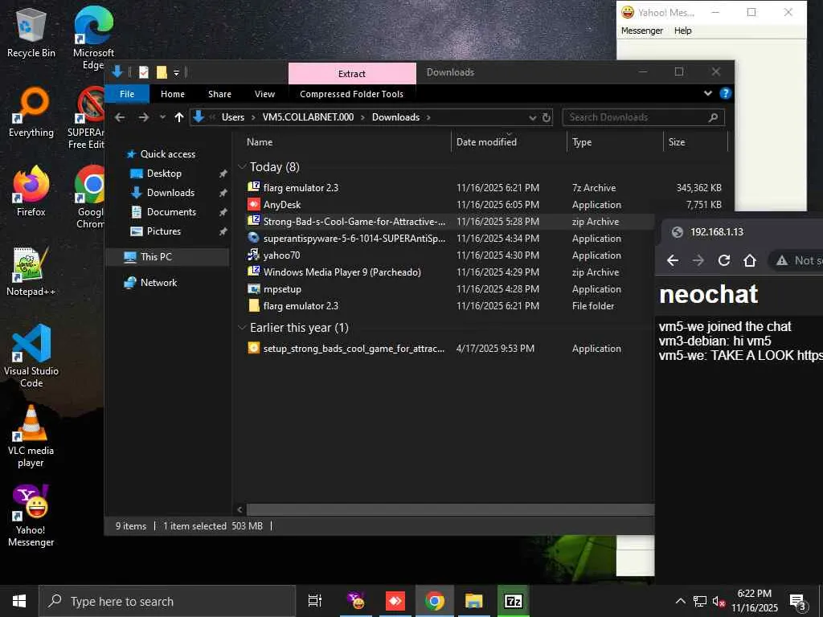
Task: Launch VLC media player desktop shortcut
Action: (31, 436)
